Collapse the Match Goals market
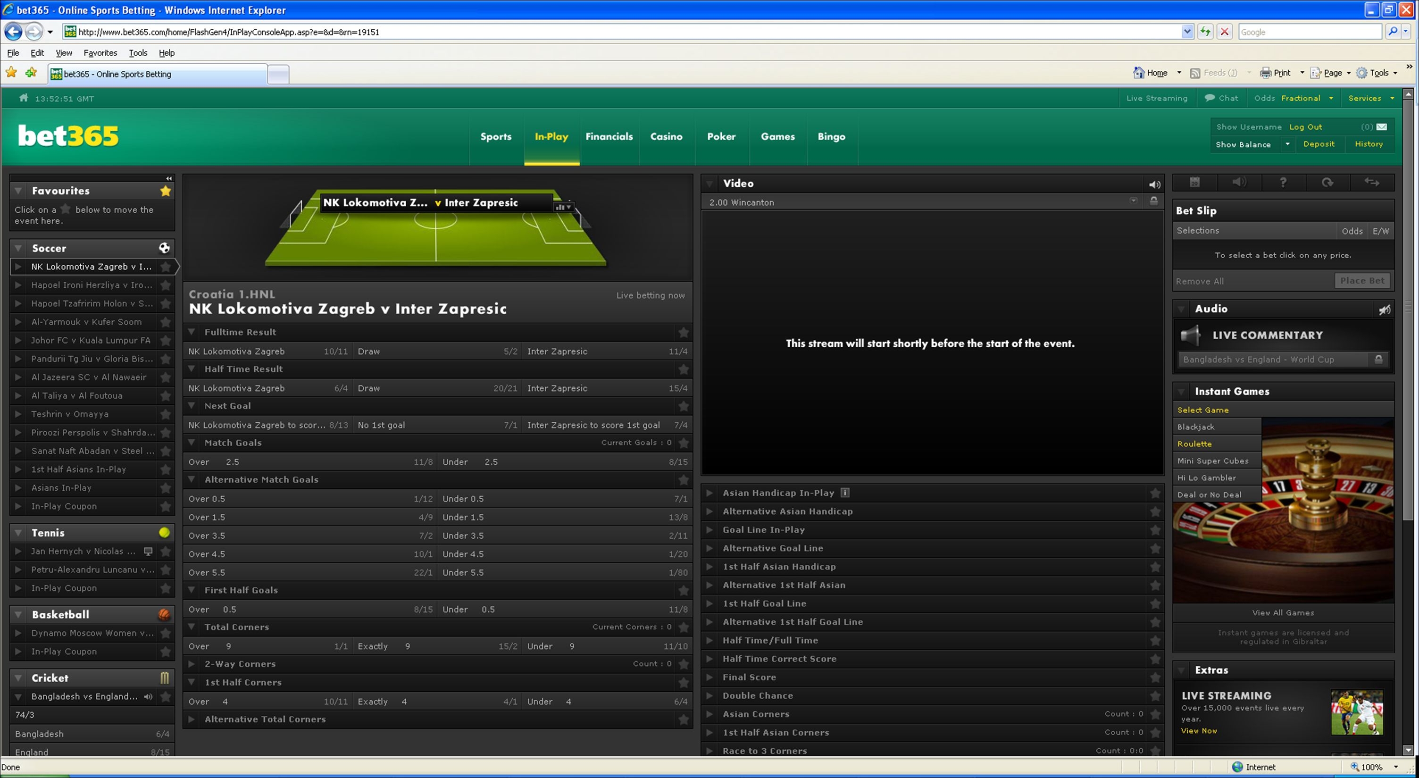Screen dimensions: 1419x778 tap(191, 443)
